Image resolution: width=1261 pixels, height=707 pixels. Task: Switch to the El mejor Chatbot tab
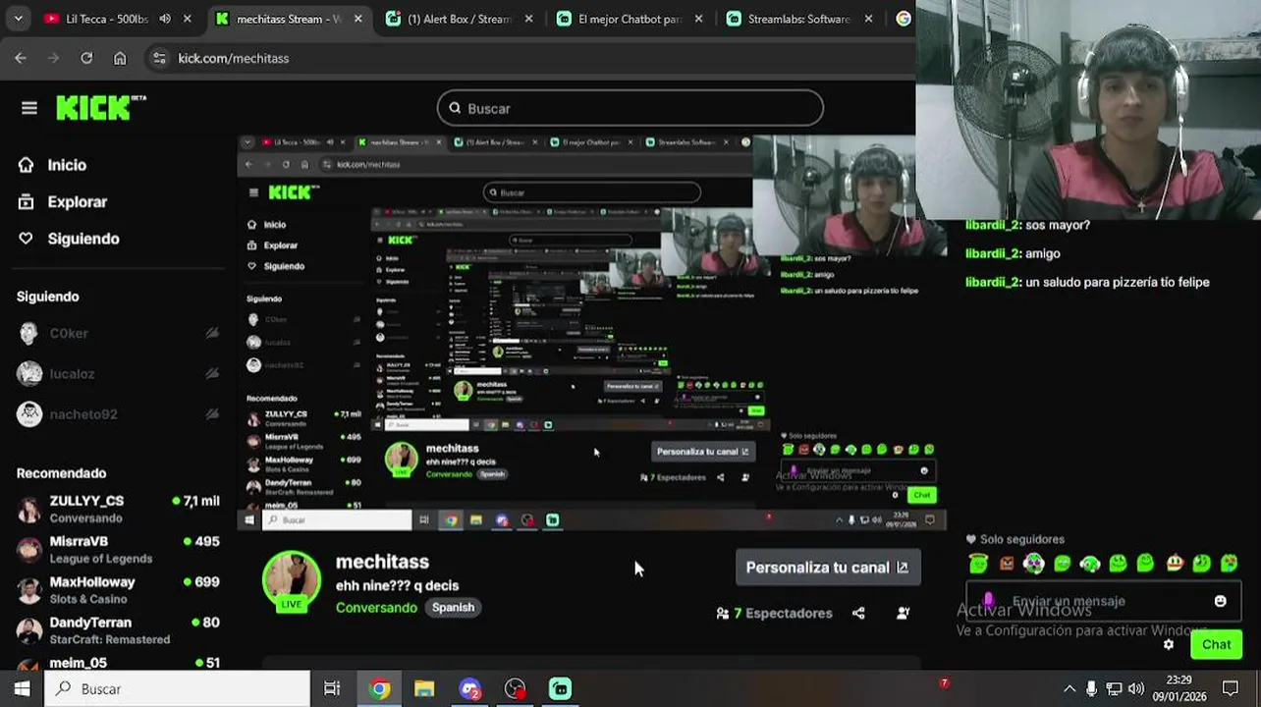[630, 19]
